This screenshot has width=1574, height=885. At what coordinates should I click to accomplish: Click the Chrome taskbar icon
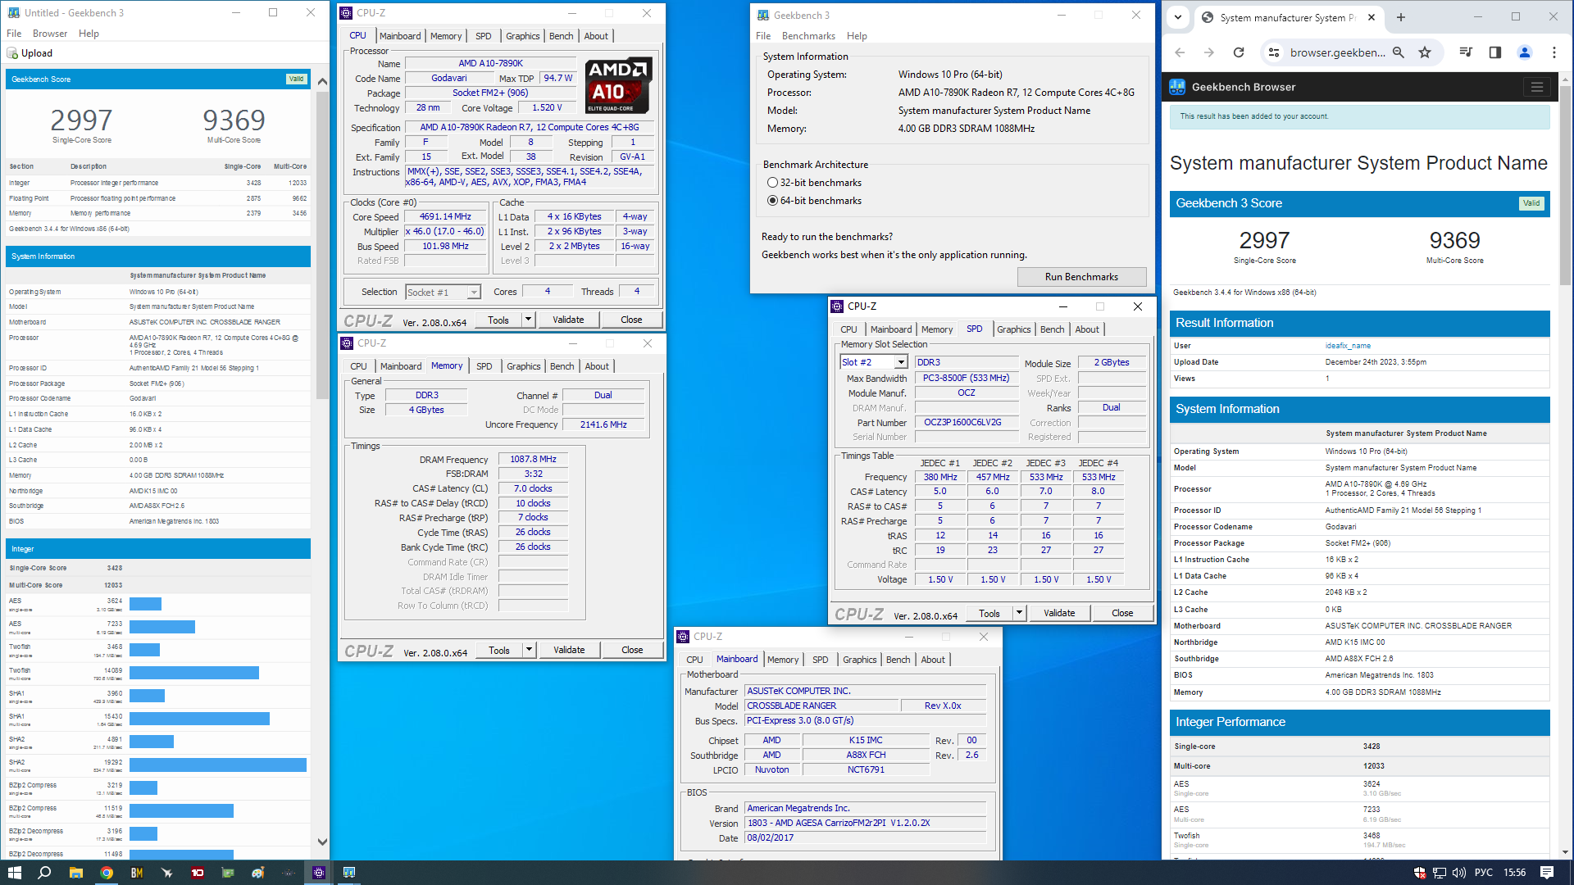coord(106,873)
